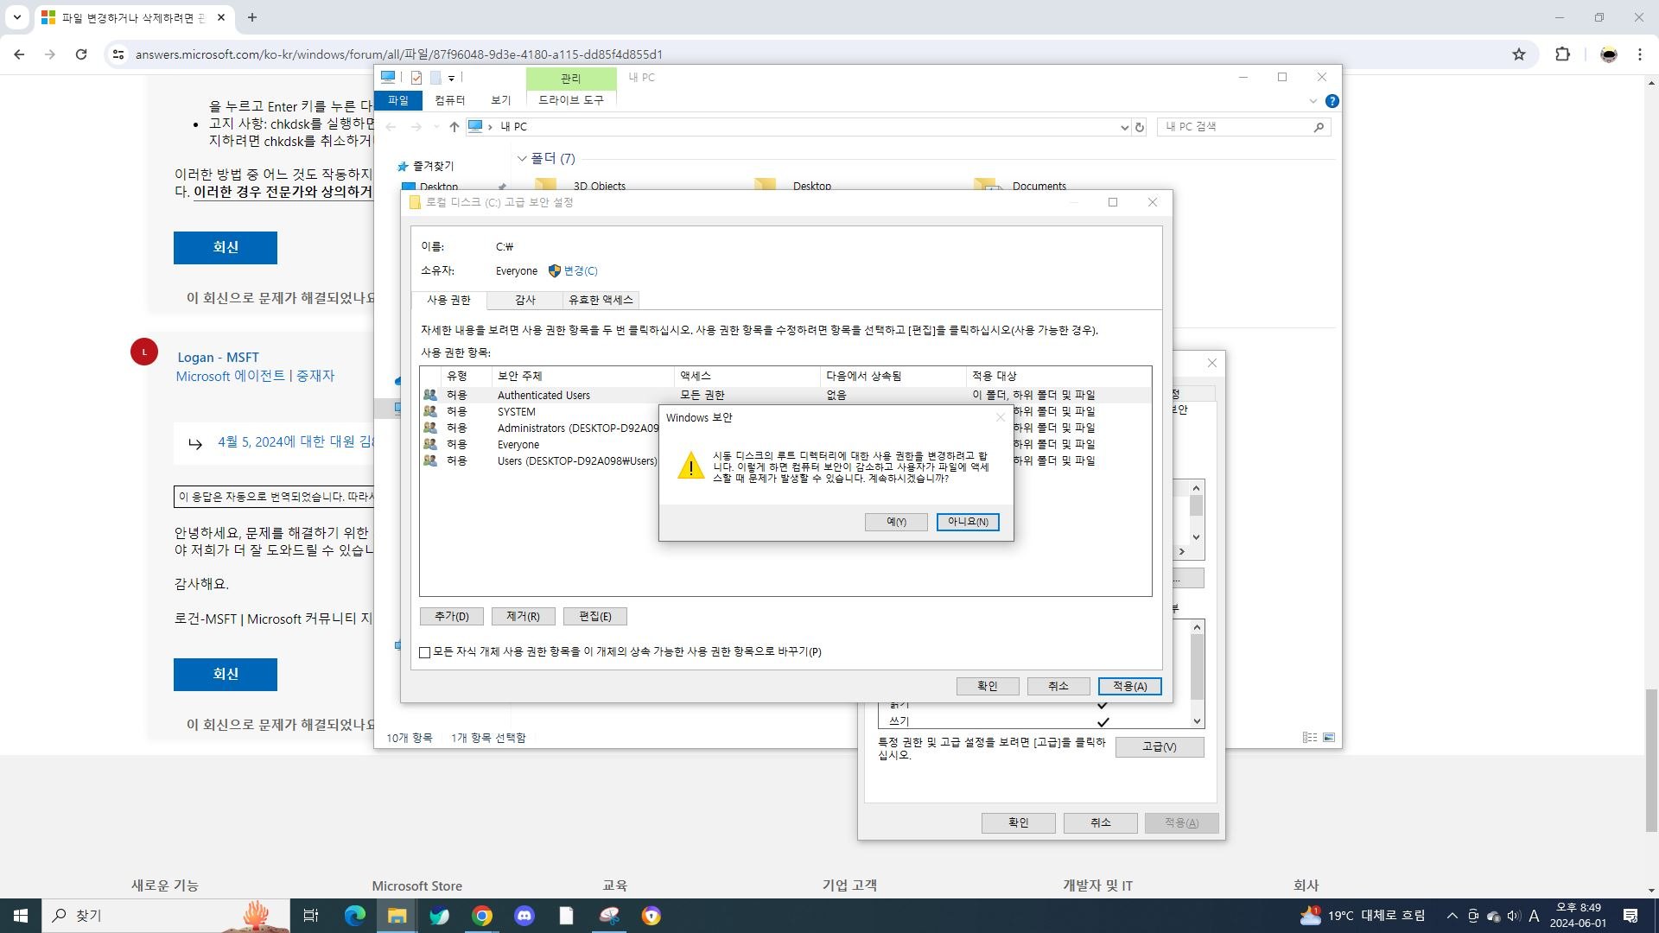Open Discord from the taskbar
1659x933 pixels.
pos(524,916)
